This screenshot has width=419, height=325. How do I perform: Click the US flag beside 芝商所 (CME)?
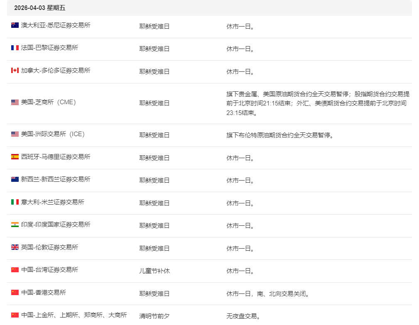(15, 102)
